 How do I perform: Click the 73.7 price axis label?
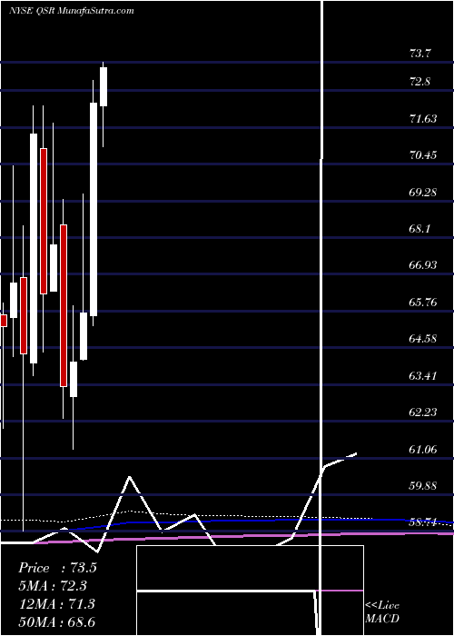click(x=420, y=53)
